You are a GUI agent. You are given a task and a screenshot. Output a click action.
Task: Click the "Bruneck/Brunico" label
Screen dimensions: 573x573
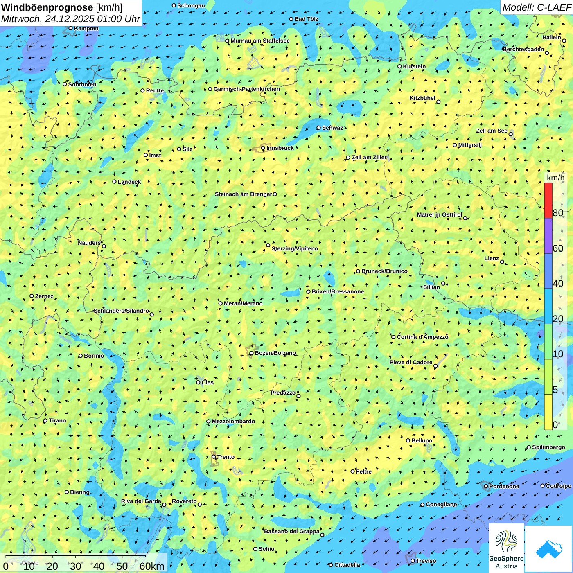coord(384,271)
